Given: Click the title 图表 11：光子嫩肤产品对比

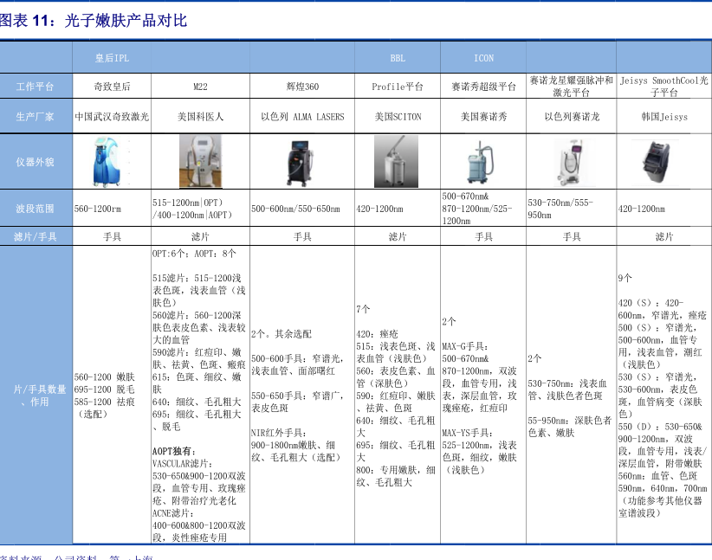Looking at the screenshot, I should [x=94, y=20].
